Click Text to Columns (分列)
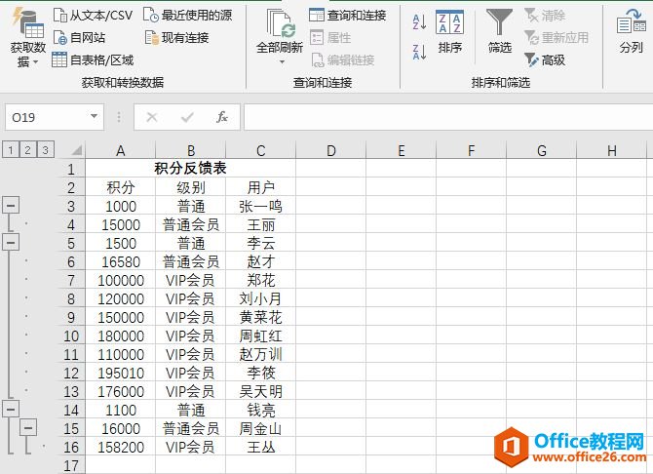This screenshot has width=653, height=474. pos(631,31)
